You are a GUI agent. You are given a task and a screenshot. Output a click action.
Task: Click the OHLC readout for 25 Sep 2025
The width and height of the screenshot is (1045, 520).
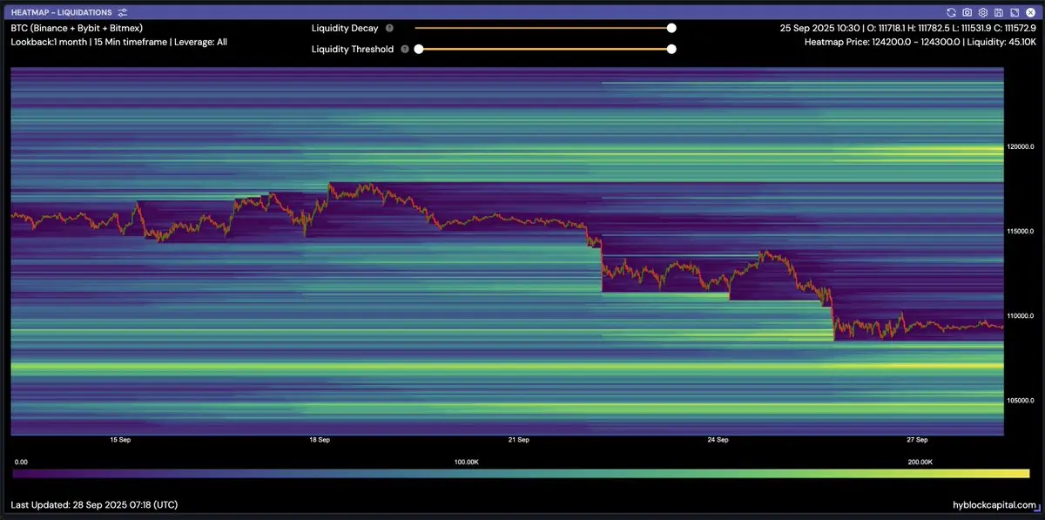907,28
